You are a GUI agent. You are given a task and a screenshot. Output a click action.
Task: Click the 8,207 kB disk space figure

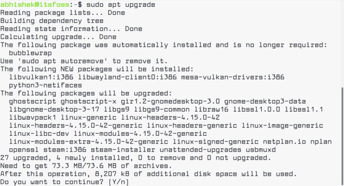pyautogui.click(x=112, y=174)
